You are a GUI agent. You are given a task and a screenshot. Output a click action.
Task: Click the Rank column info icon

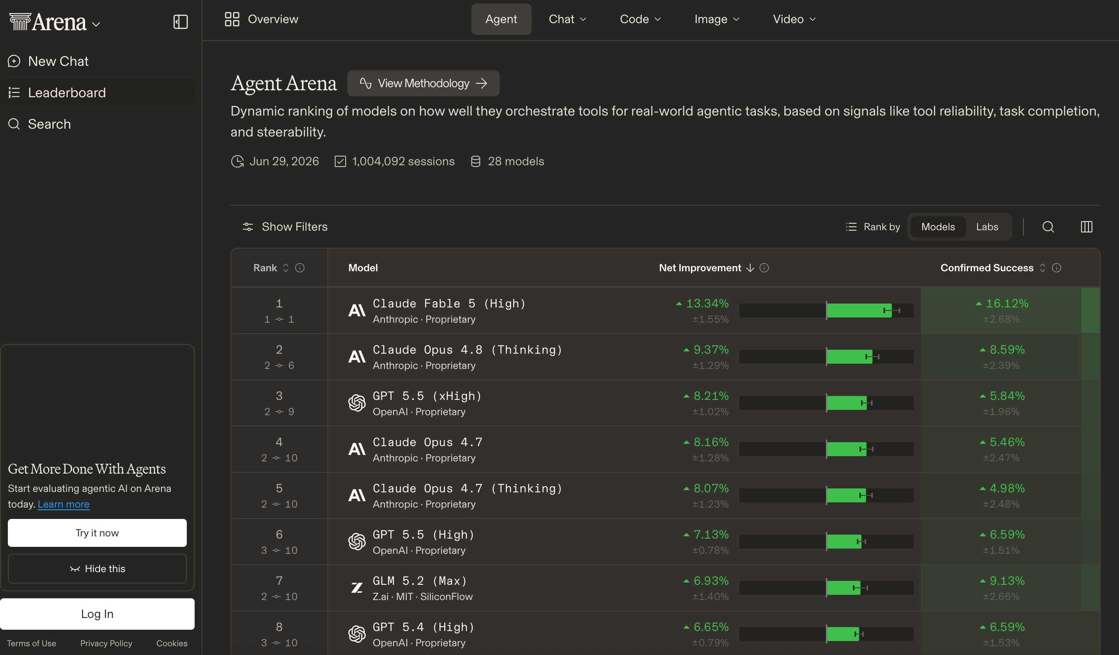click(300, 268)
